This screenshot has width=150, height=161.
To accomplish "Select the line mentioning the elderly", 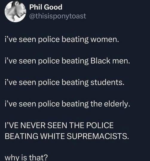I will click(x=68, y=104).
